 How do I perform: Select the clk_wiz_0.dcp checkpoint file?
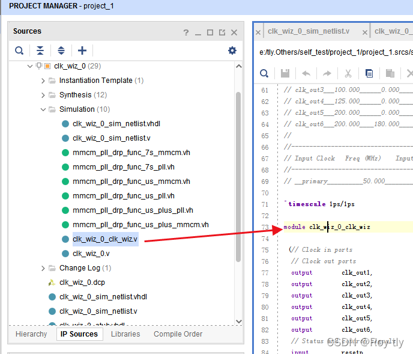[82, 282]
